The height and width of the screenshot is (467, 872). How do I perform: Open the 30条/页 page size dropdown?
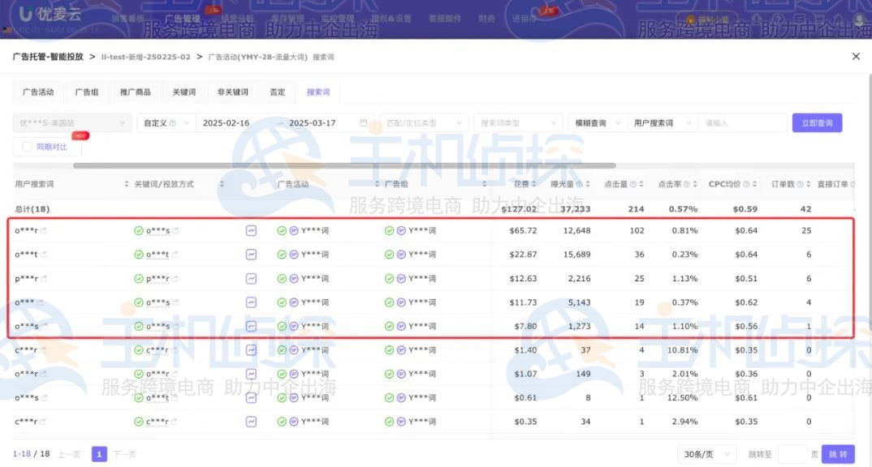tap(705, 454)
